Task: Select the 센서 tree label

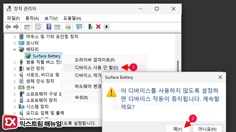Action: coord(30,87)
